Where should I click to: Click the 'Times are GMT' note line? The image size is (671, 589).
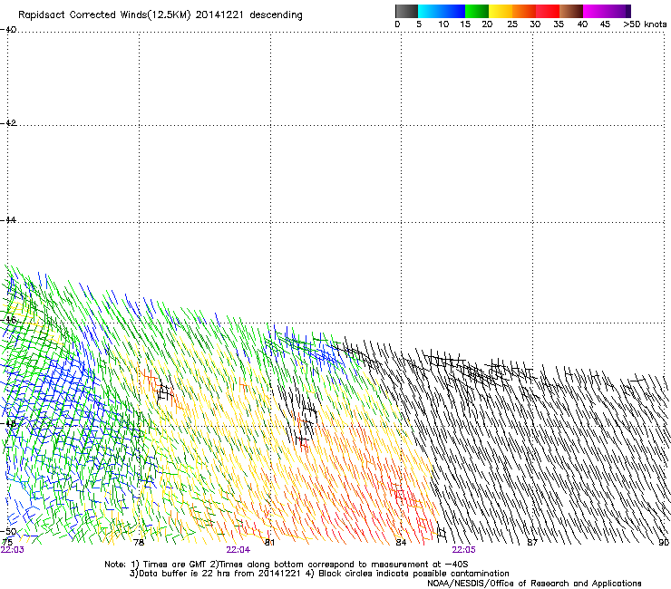(x=287, y=565)
